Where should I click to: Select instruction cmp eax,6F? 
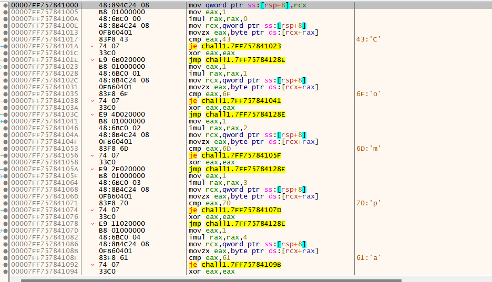click(210, 94)
